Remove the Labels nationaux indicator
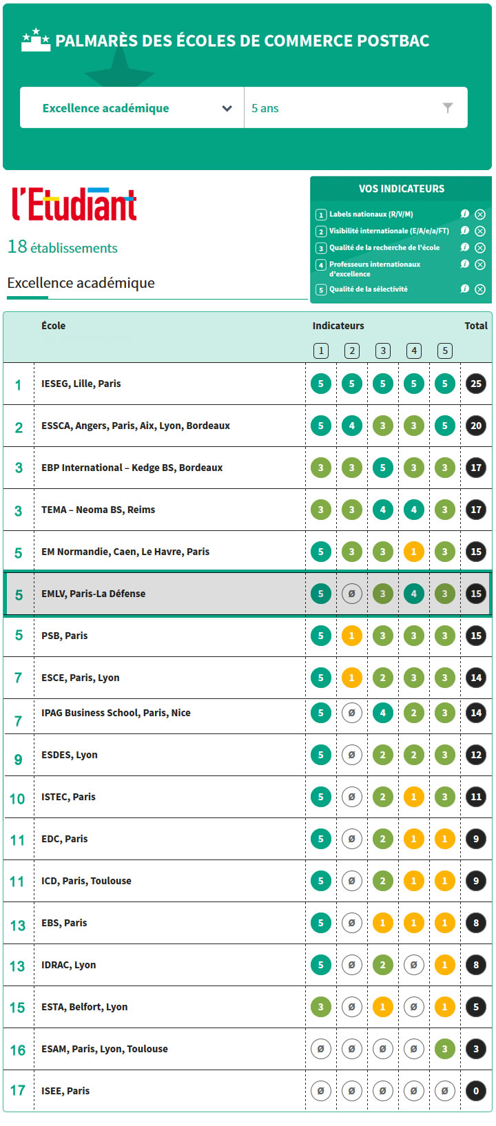 pyautogui.click(x=480, y=215)
